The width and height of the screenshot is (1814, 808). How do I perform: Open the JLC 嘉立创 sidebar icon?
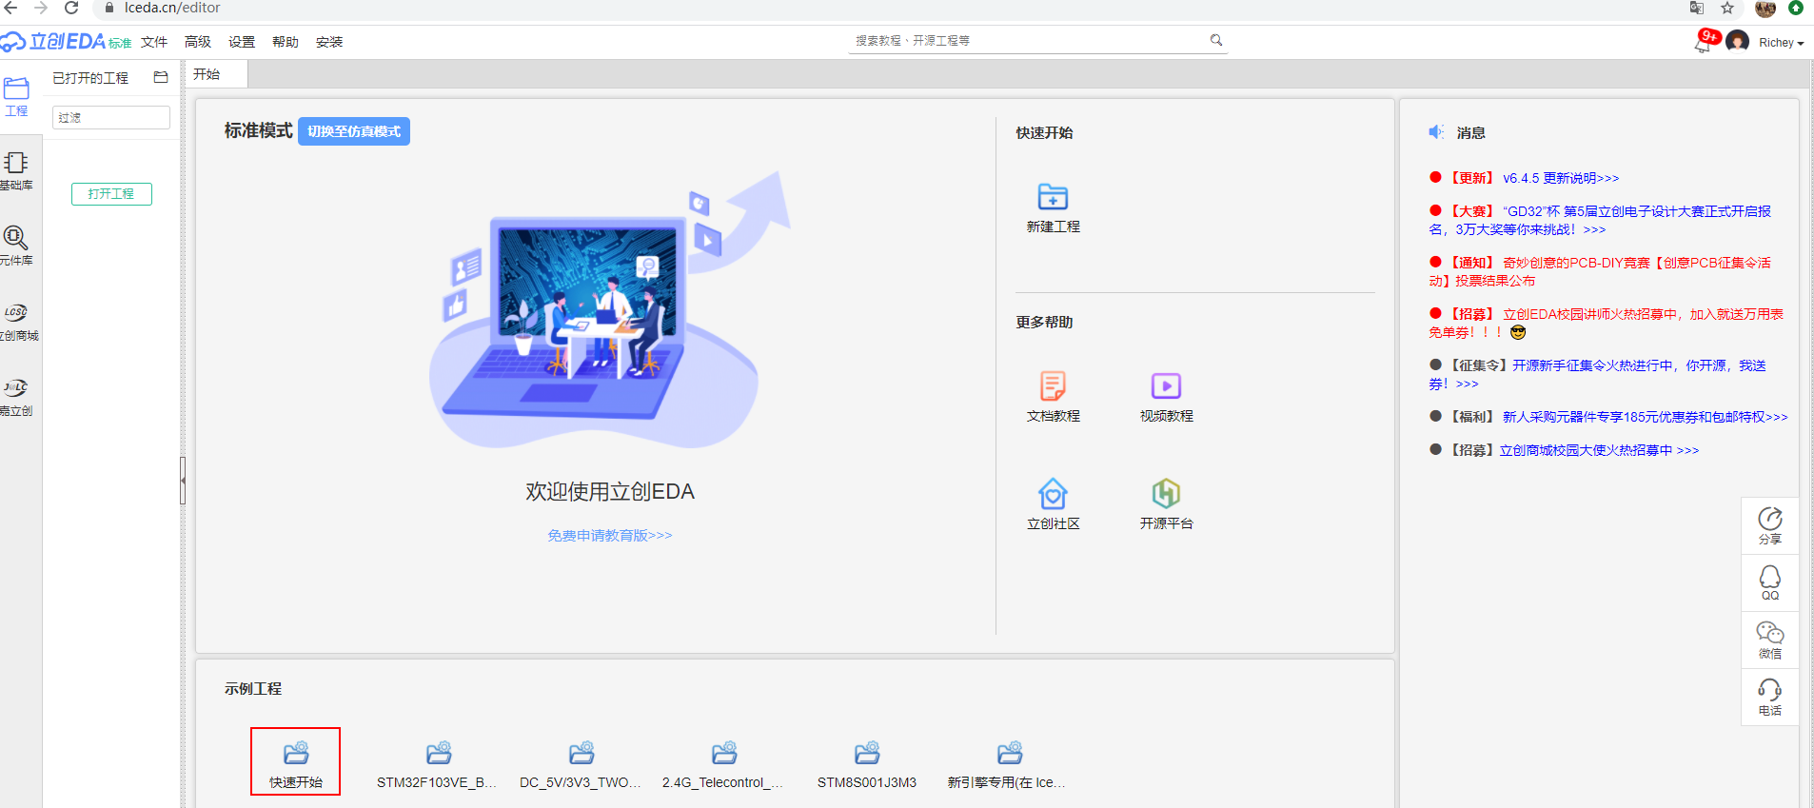[16, 397]
